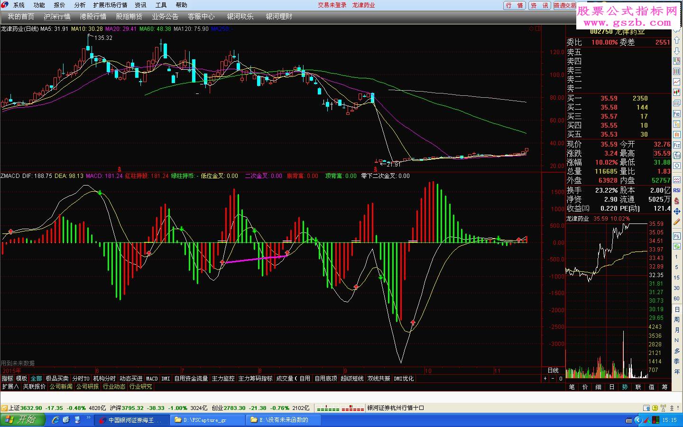Click the down arrow icon in right toolbar
683x427 pixels.
point(677,50)
